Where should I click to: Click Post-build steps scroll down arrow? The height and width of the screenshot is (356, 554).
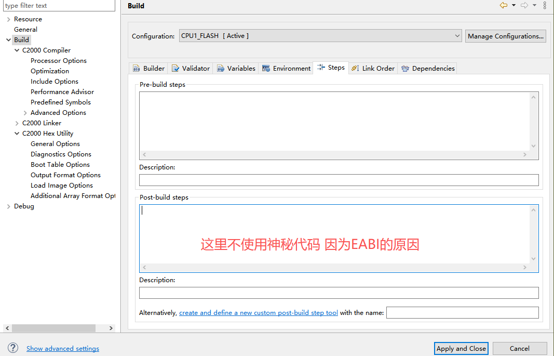coord(534,259)
